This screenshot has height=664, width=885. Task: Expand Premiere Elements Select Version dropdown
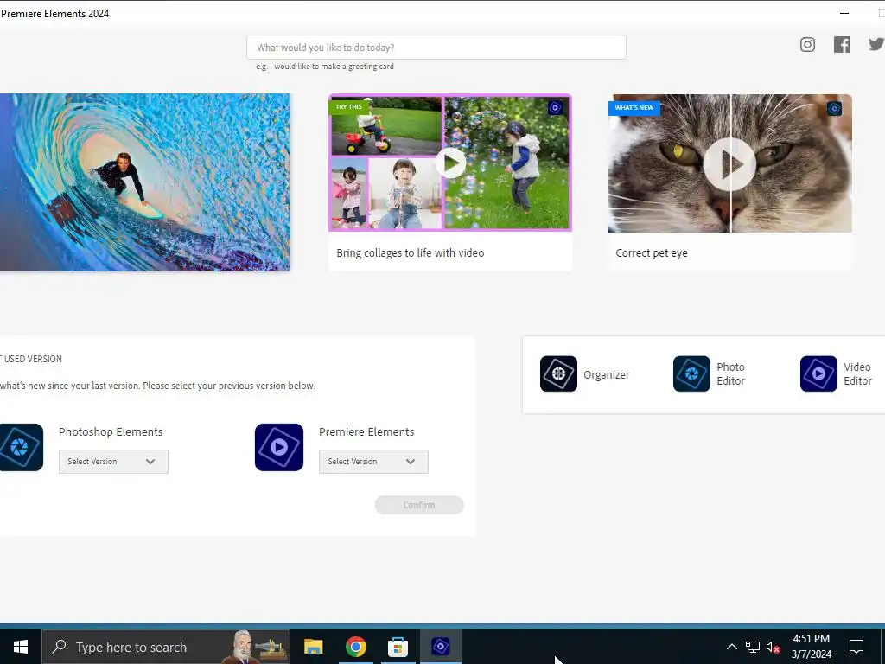[373, 462]
